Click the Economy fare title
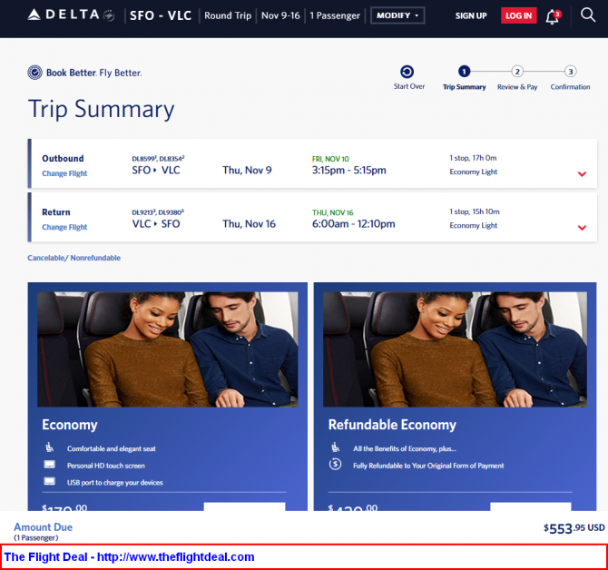 (70, 425)
